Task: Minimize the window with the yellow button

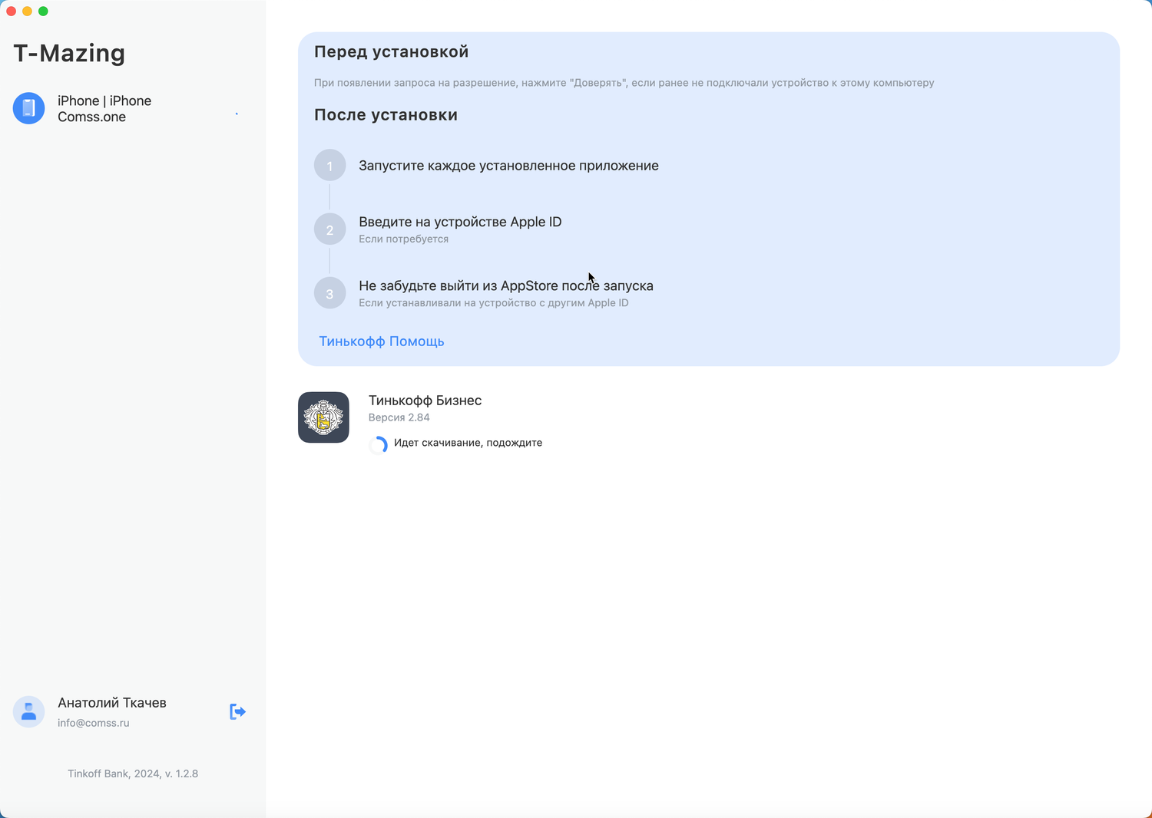Action: (x=27, y=11)
